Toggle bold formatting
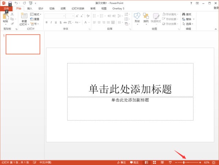The width and height of the screenshot is (219, 165). pos(46,22)
